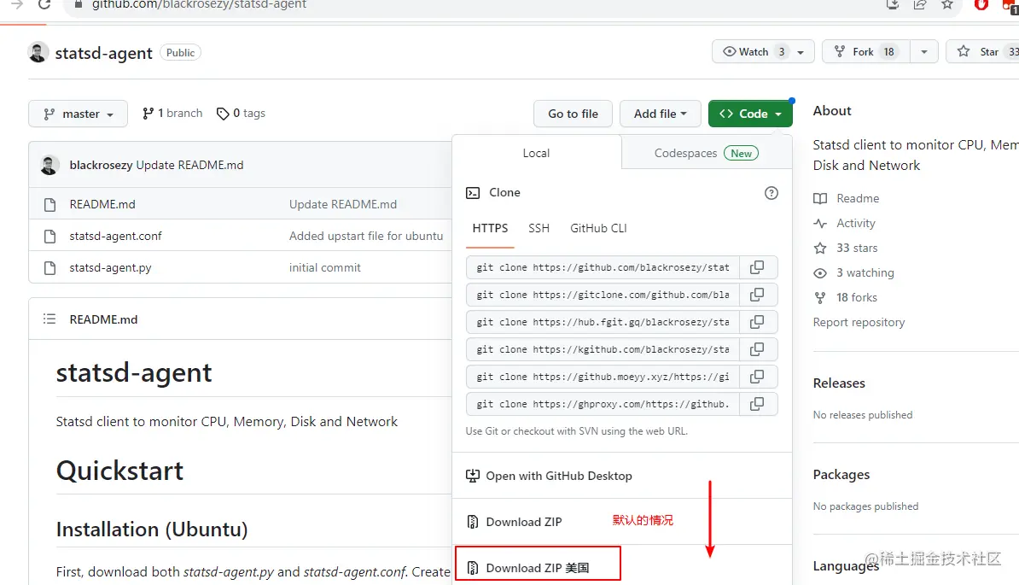Open the clone help question-mark icon

click(771, 193)
